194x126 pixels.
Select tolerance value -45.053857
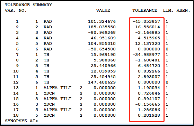point(146,21)
